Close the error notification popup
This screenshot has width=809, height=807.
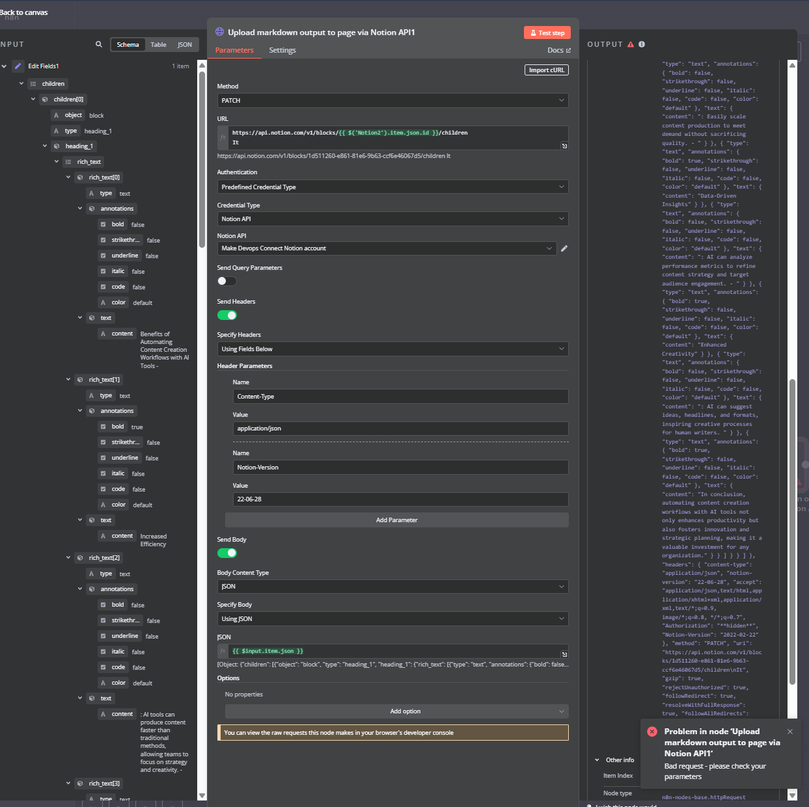[x=790, y=732]
